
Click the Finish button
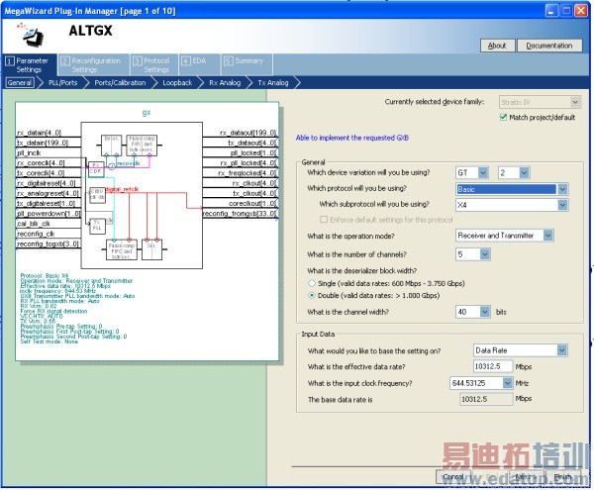pos(562,477)
